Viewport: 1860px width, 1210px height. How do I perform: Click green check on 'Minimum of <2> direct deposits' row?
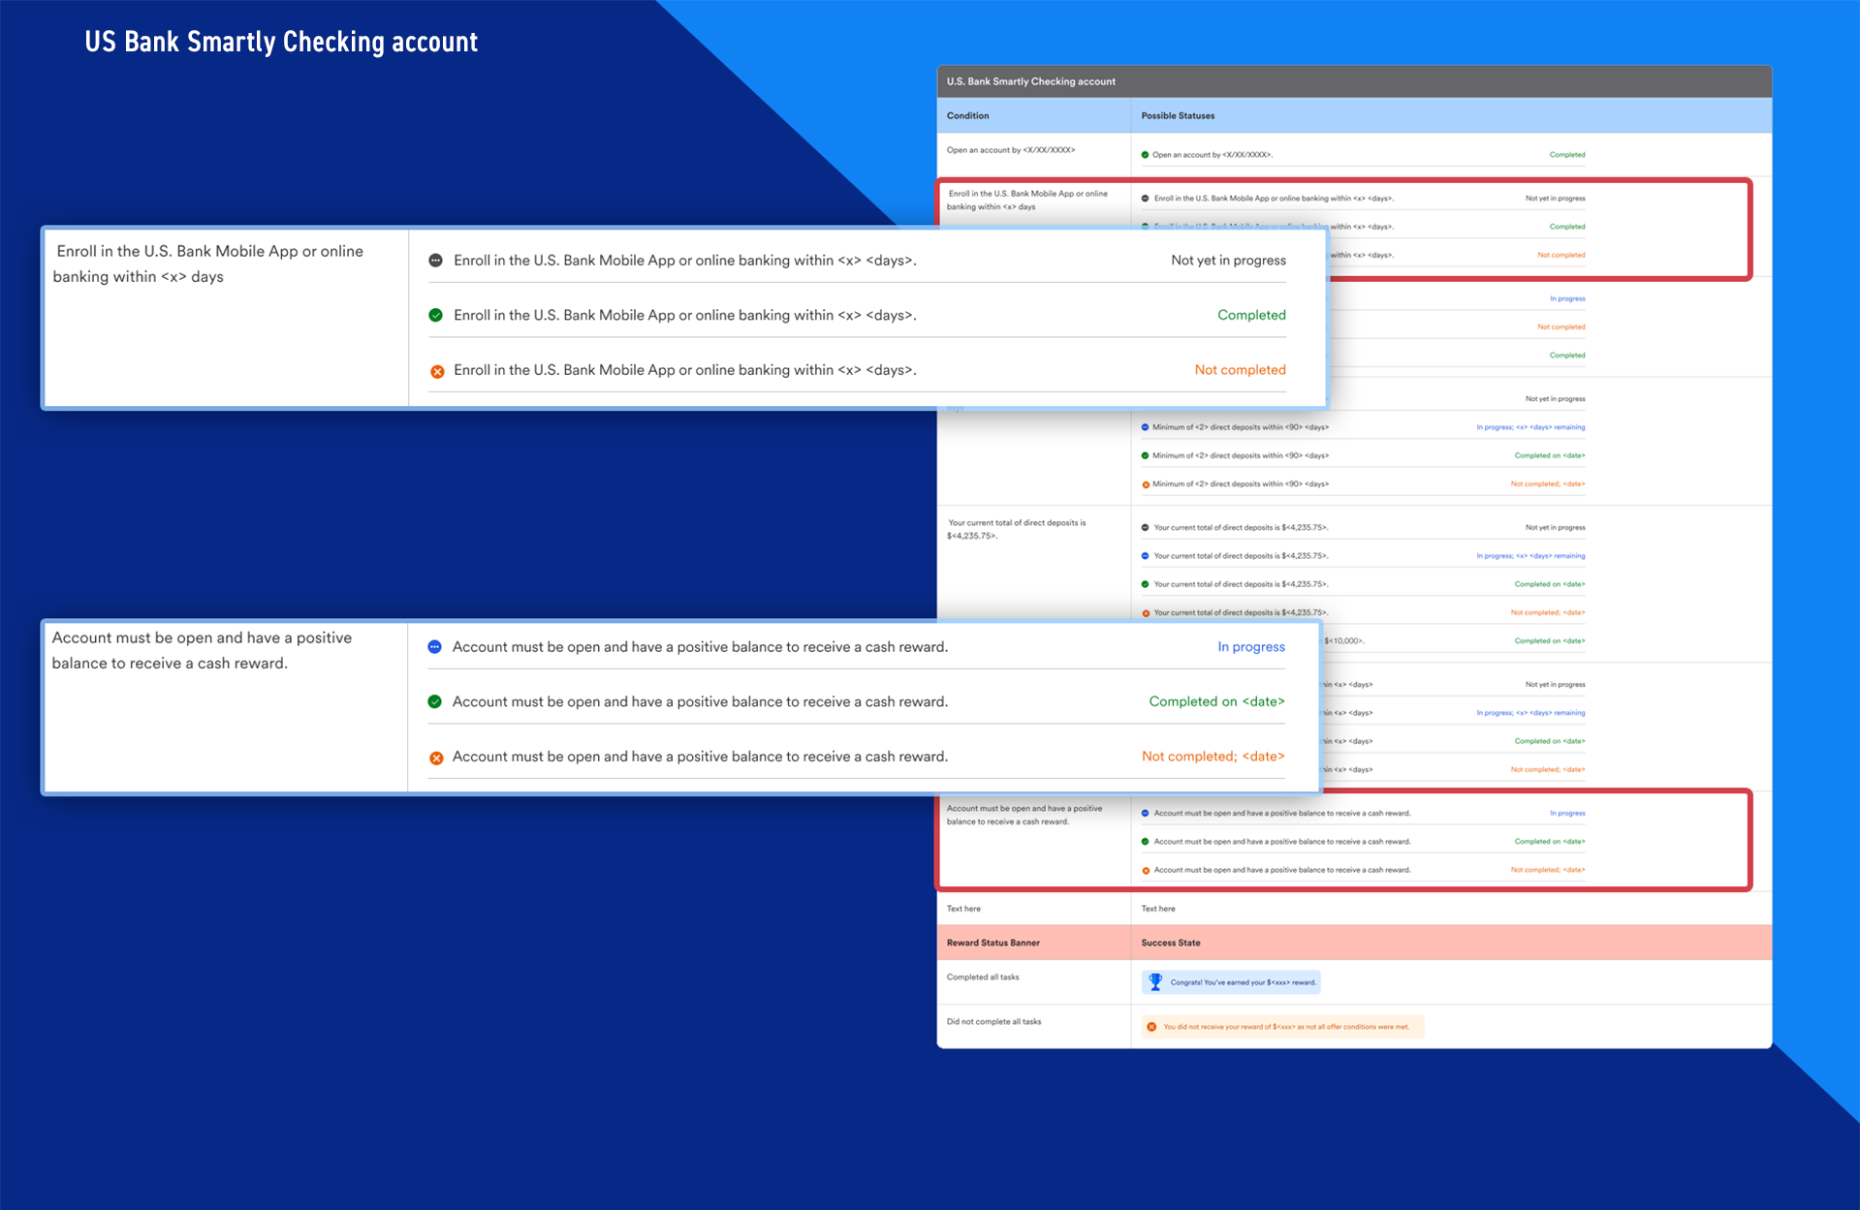click(x=1145, y=455)
